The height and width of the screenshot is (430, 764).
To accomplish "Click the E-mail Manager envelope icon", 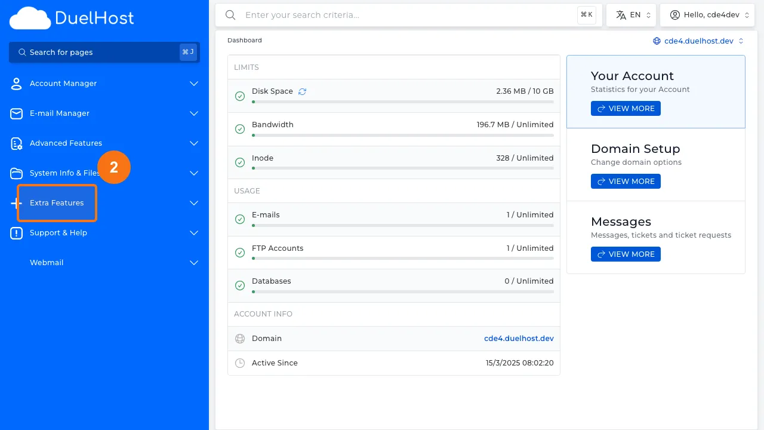I will click(x=16, y=113).
